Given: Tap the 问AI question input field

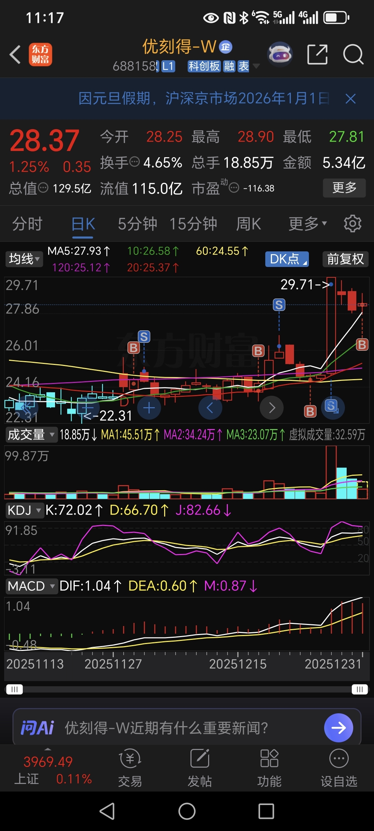Looking at the screenshot, I should click(187, 728).
